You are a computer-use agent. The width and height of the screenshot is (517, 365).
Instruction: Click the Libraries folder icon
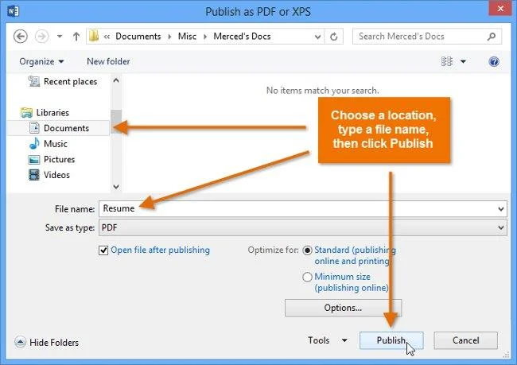tap(27, 112)
